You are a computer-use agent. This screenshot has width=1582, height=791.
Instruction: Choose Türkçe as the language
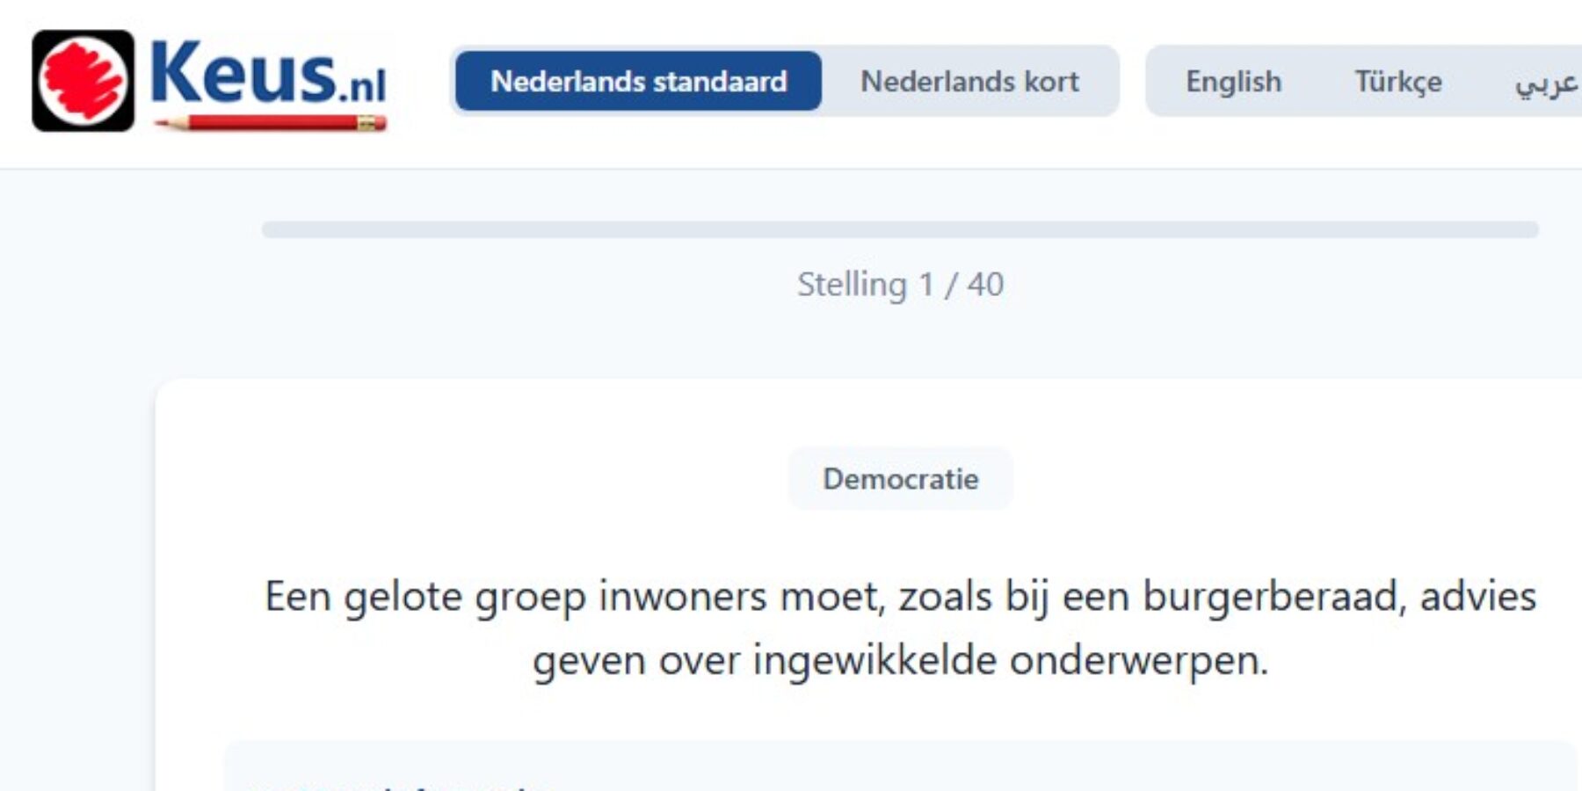click(1397, 82)
